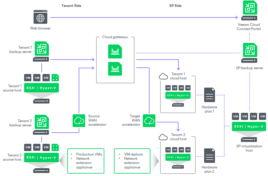
Task: Select the Tenant Side header label
Action: click(x=71, y=5)
